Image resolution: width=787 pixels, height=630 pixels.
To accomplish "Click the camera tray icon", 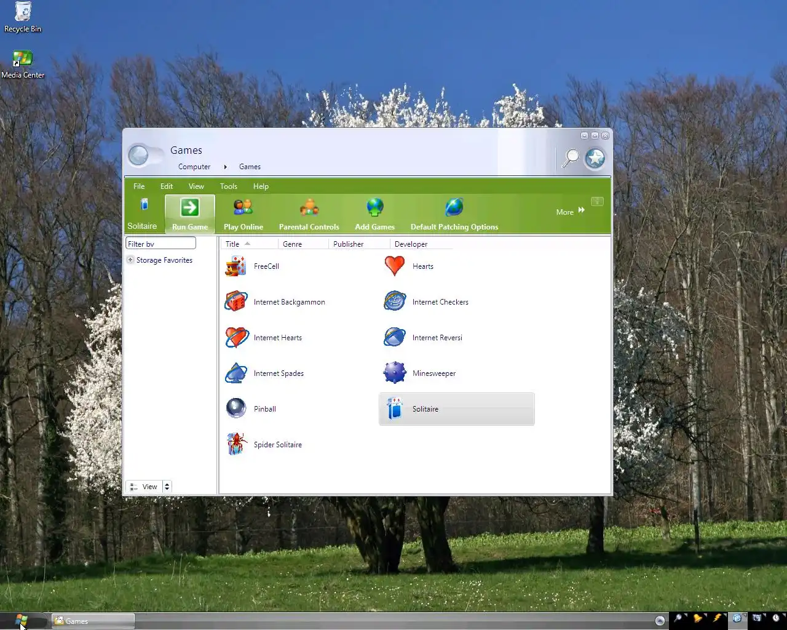I will (x=757, y=618).
